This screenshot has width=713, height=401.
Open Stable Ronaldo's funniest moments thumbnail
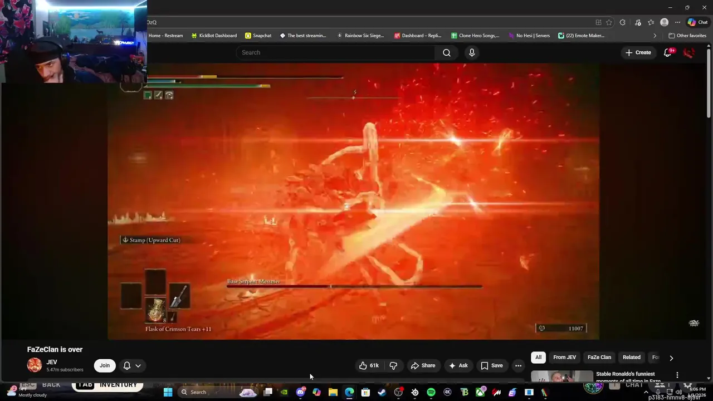(x=561, y=376)
